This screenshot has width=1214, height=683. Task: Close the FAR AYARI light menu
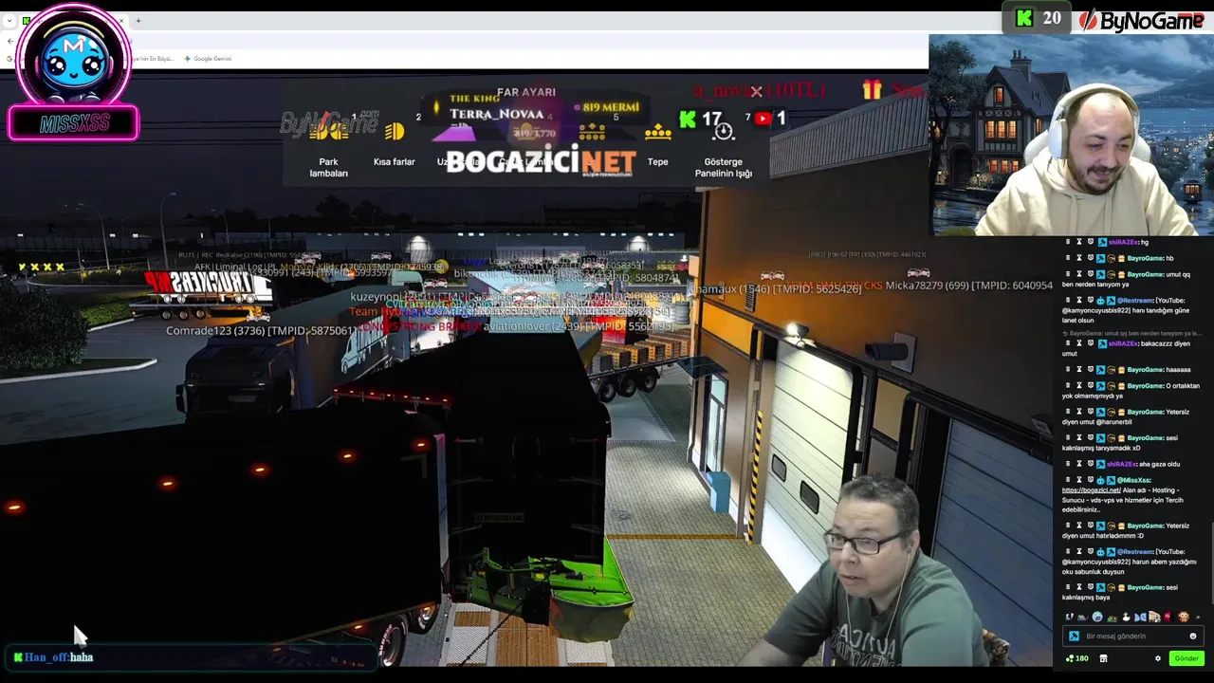pos(756,92)
